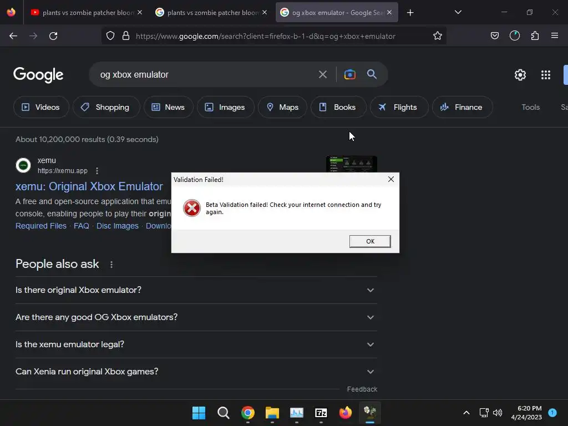Click the magnifier search button
Image resolution: width=568 pixels, height=426 pixels.
pyautogui.click(x=372, y=74)
